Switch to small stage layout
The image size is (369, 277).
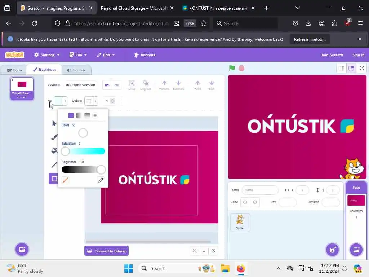pos(342,68)
